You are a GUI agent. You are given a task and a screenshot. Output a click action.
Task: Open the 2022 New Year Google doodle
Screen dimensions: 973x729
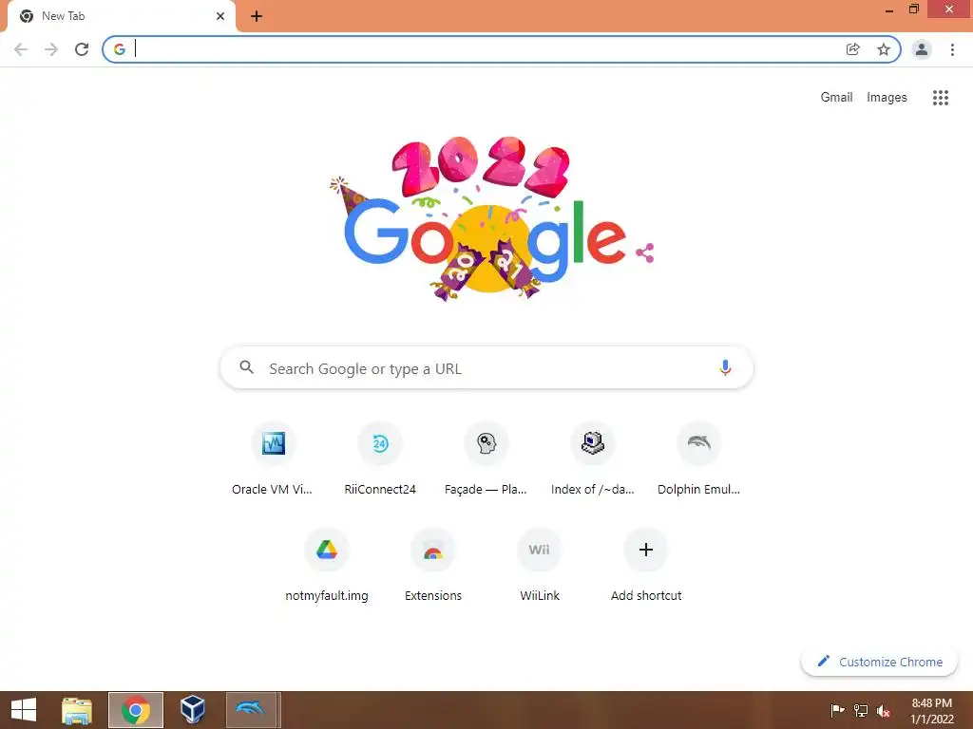(x=485, y=218)
